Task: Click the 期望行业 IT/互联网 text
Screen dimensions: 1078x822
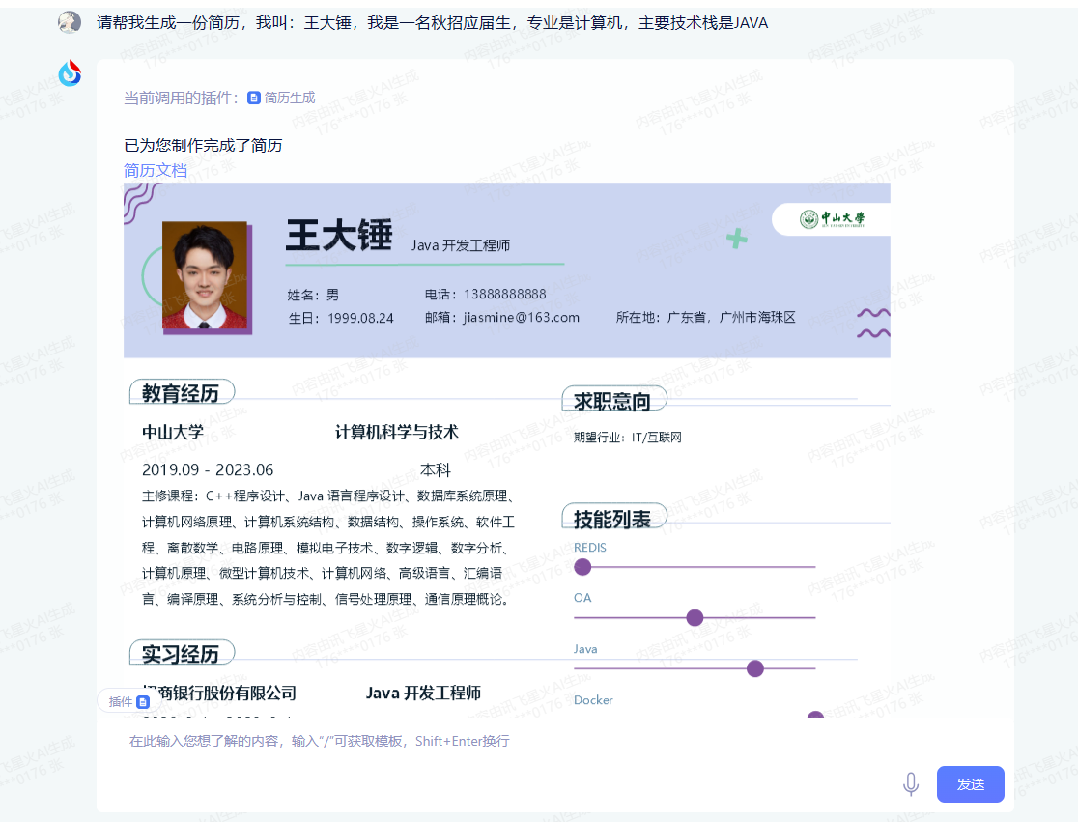Action: pos(627,438)
